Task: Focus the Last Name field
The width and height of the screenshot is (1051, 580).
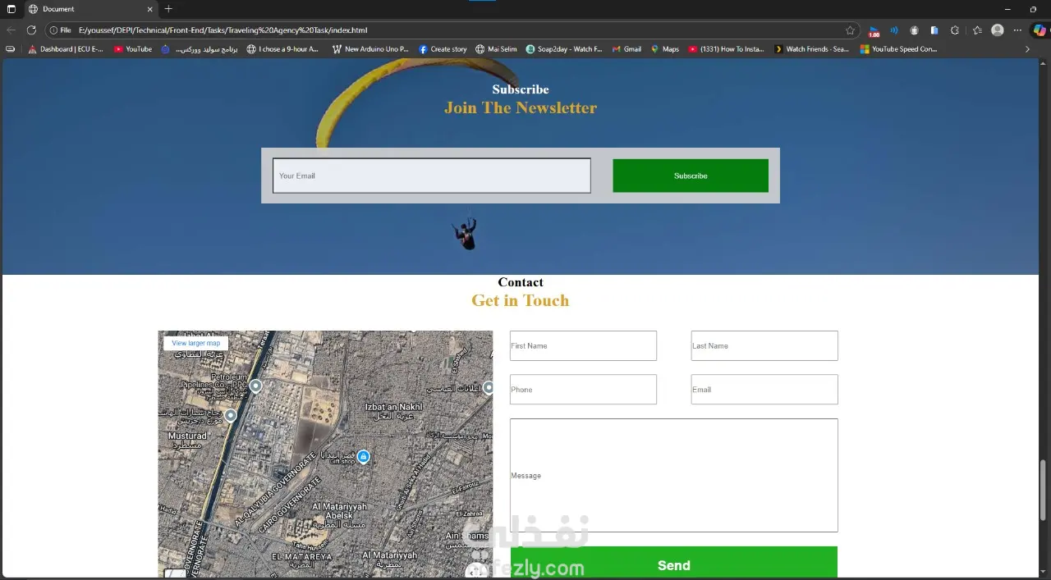Action: click(x=764, y=345)
